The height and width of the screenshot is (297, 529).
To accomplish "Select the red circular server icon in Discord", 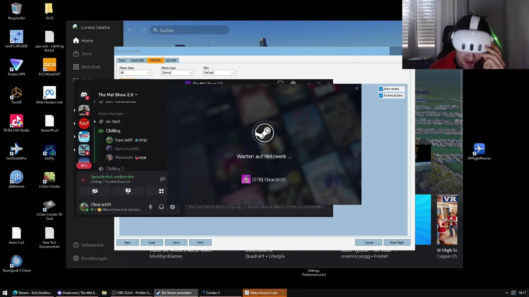I will coord(84,123).
